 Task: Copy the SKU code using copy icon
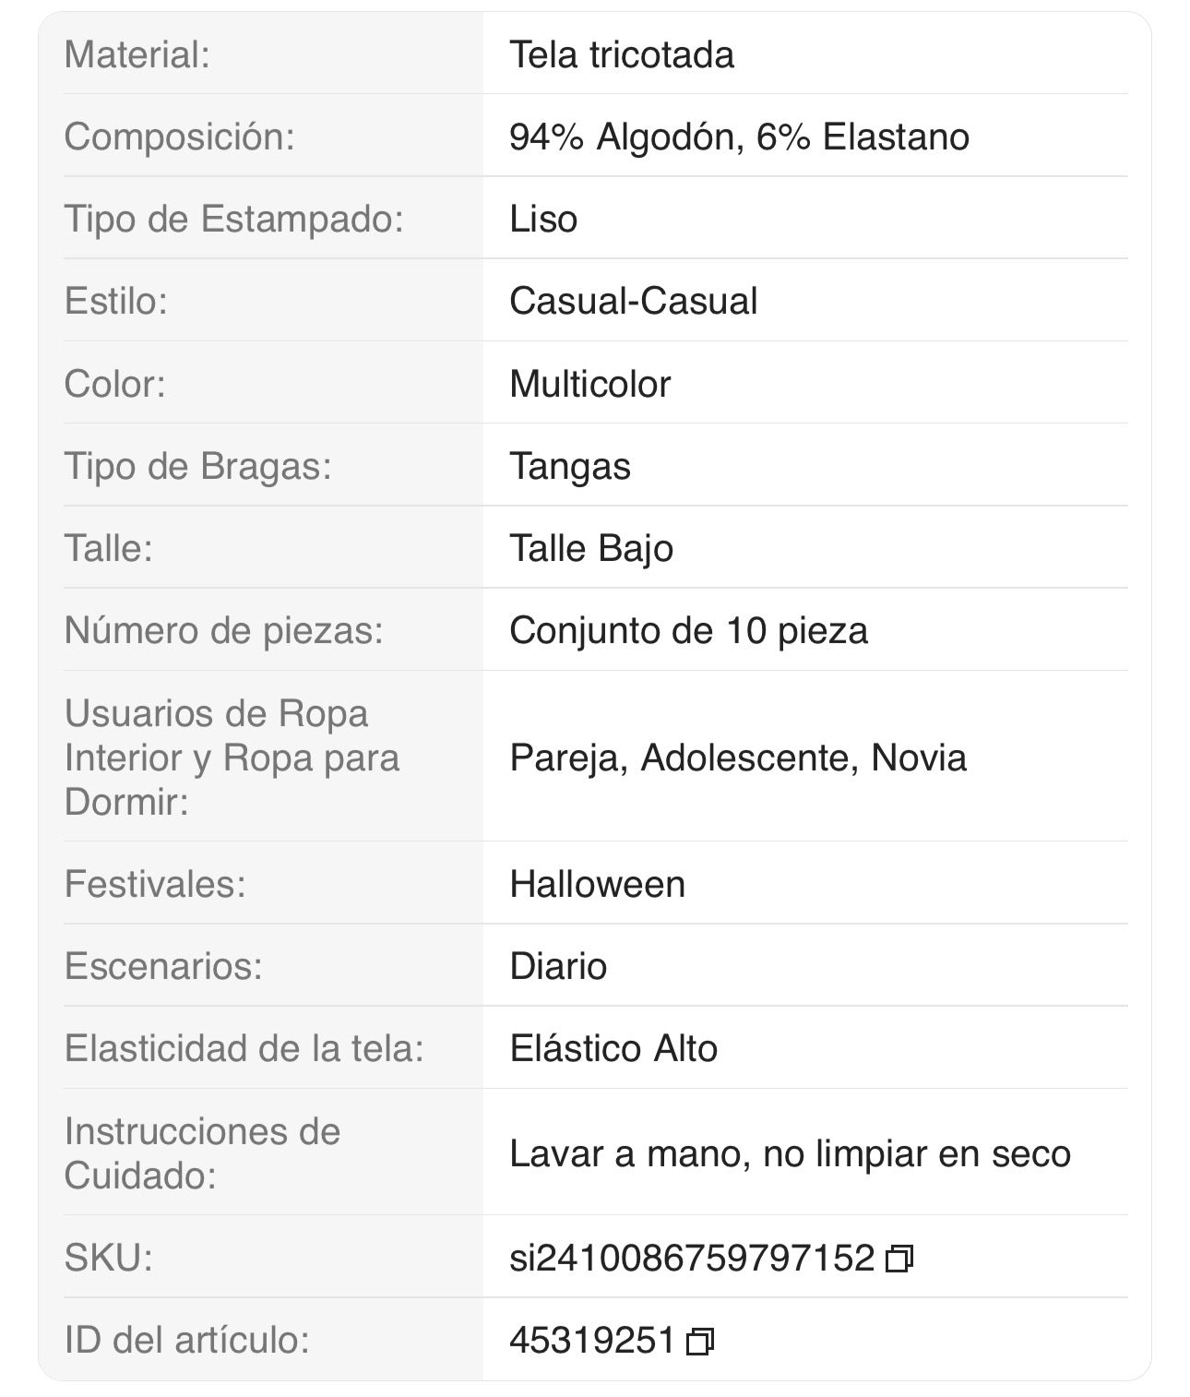898,1258
